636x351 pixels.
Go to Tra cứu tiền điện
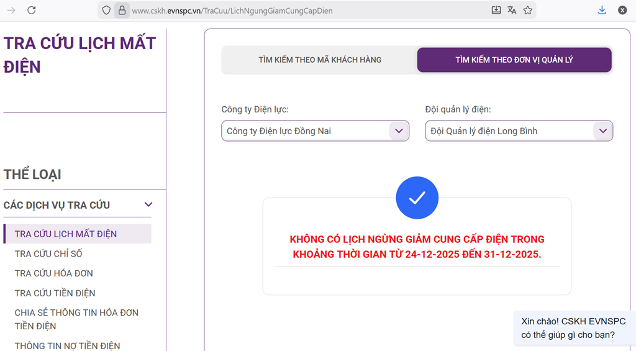coord(55,293)
